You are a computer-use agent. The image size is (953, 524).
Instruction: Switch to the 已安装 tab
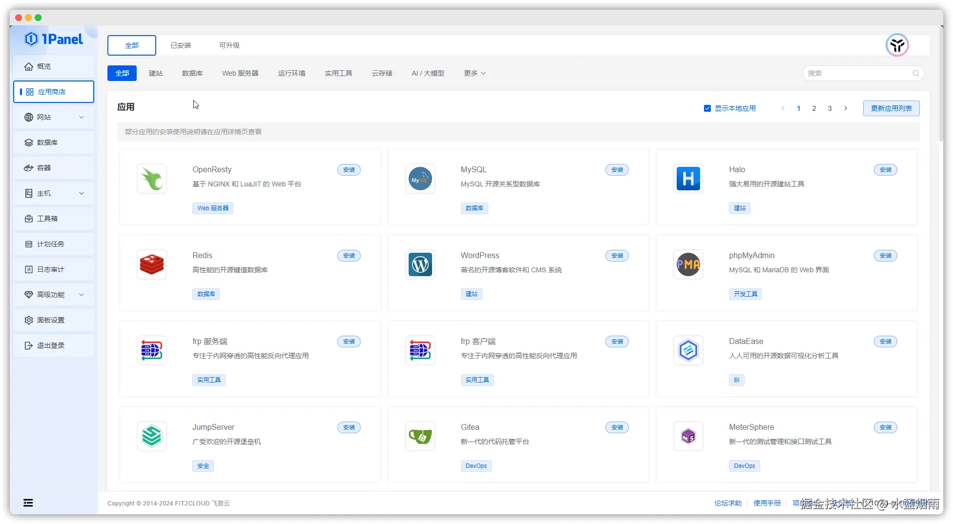click(181, 45)
